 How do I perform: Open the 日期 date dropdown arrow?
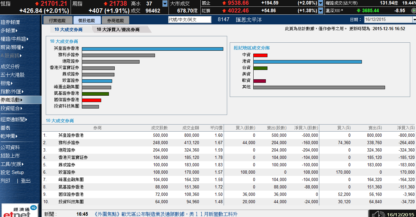(x=414, y=20)
